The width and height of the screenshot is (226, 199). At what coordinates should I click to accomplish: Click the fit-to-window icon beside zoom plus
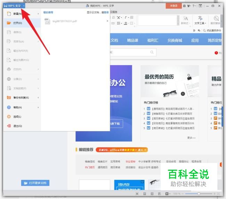pos(218,194)
